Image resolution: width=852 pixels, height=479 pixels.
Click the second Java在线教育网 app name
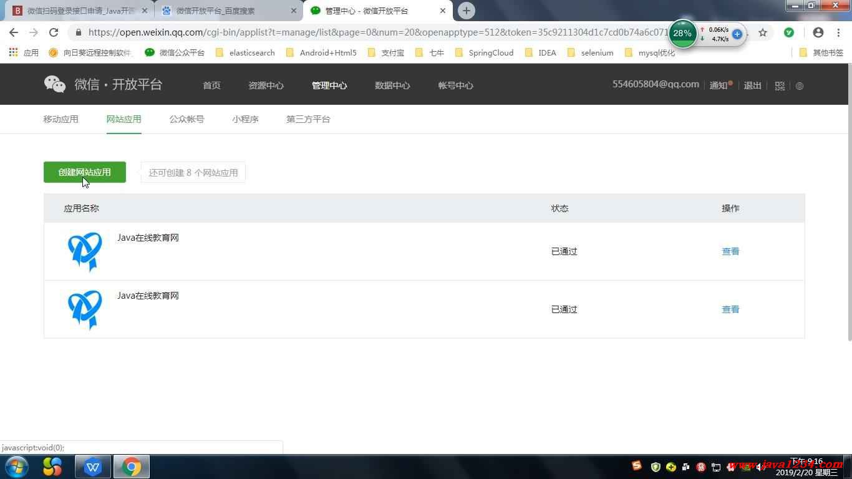click(x=148, y=296)
